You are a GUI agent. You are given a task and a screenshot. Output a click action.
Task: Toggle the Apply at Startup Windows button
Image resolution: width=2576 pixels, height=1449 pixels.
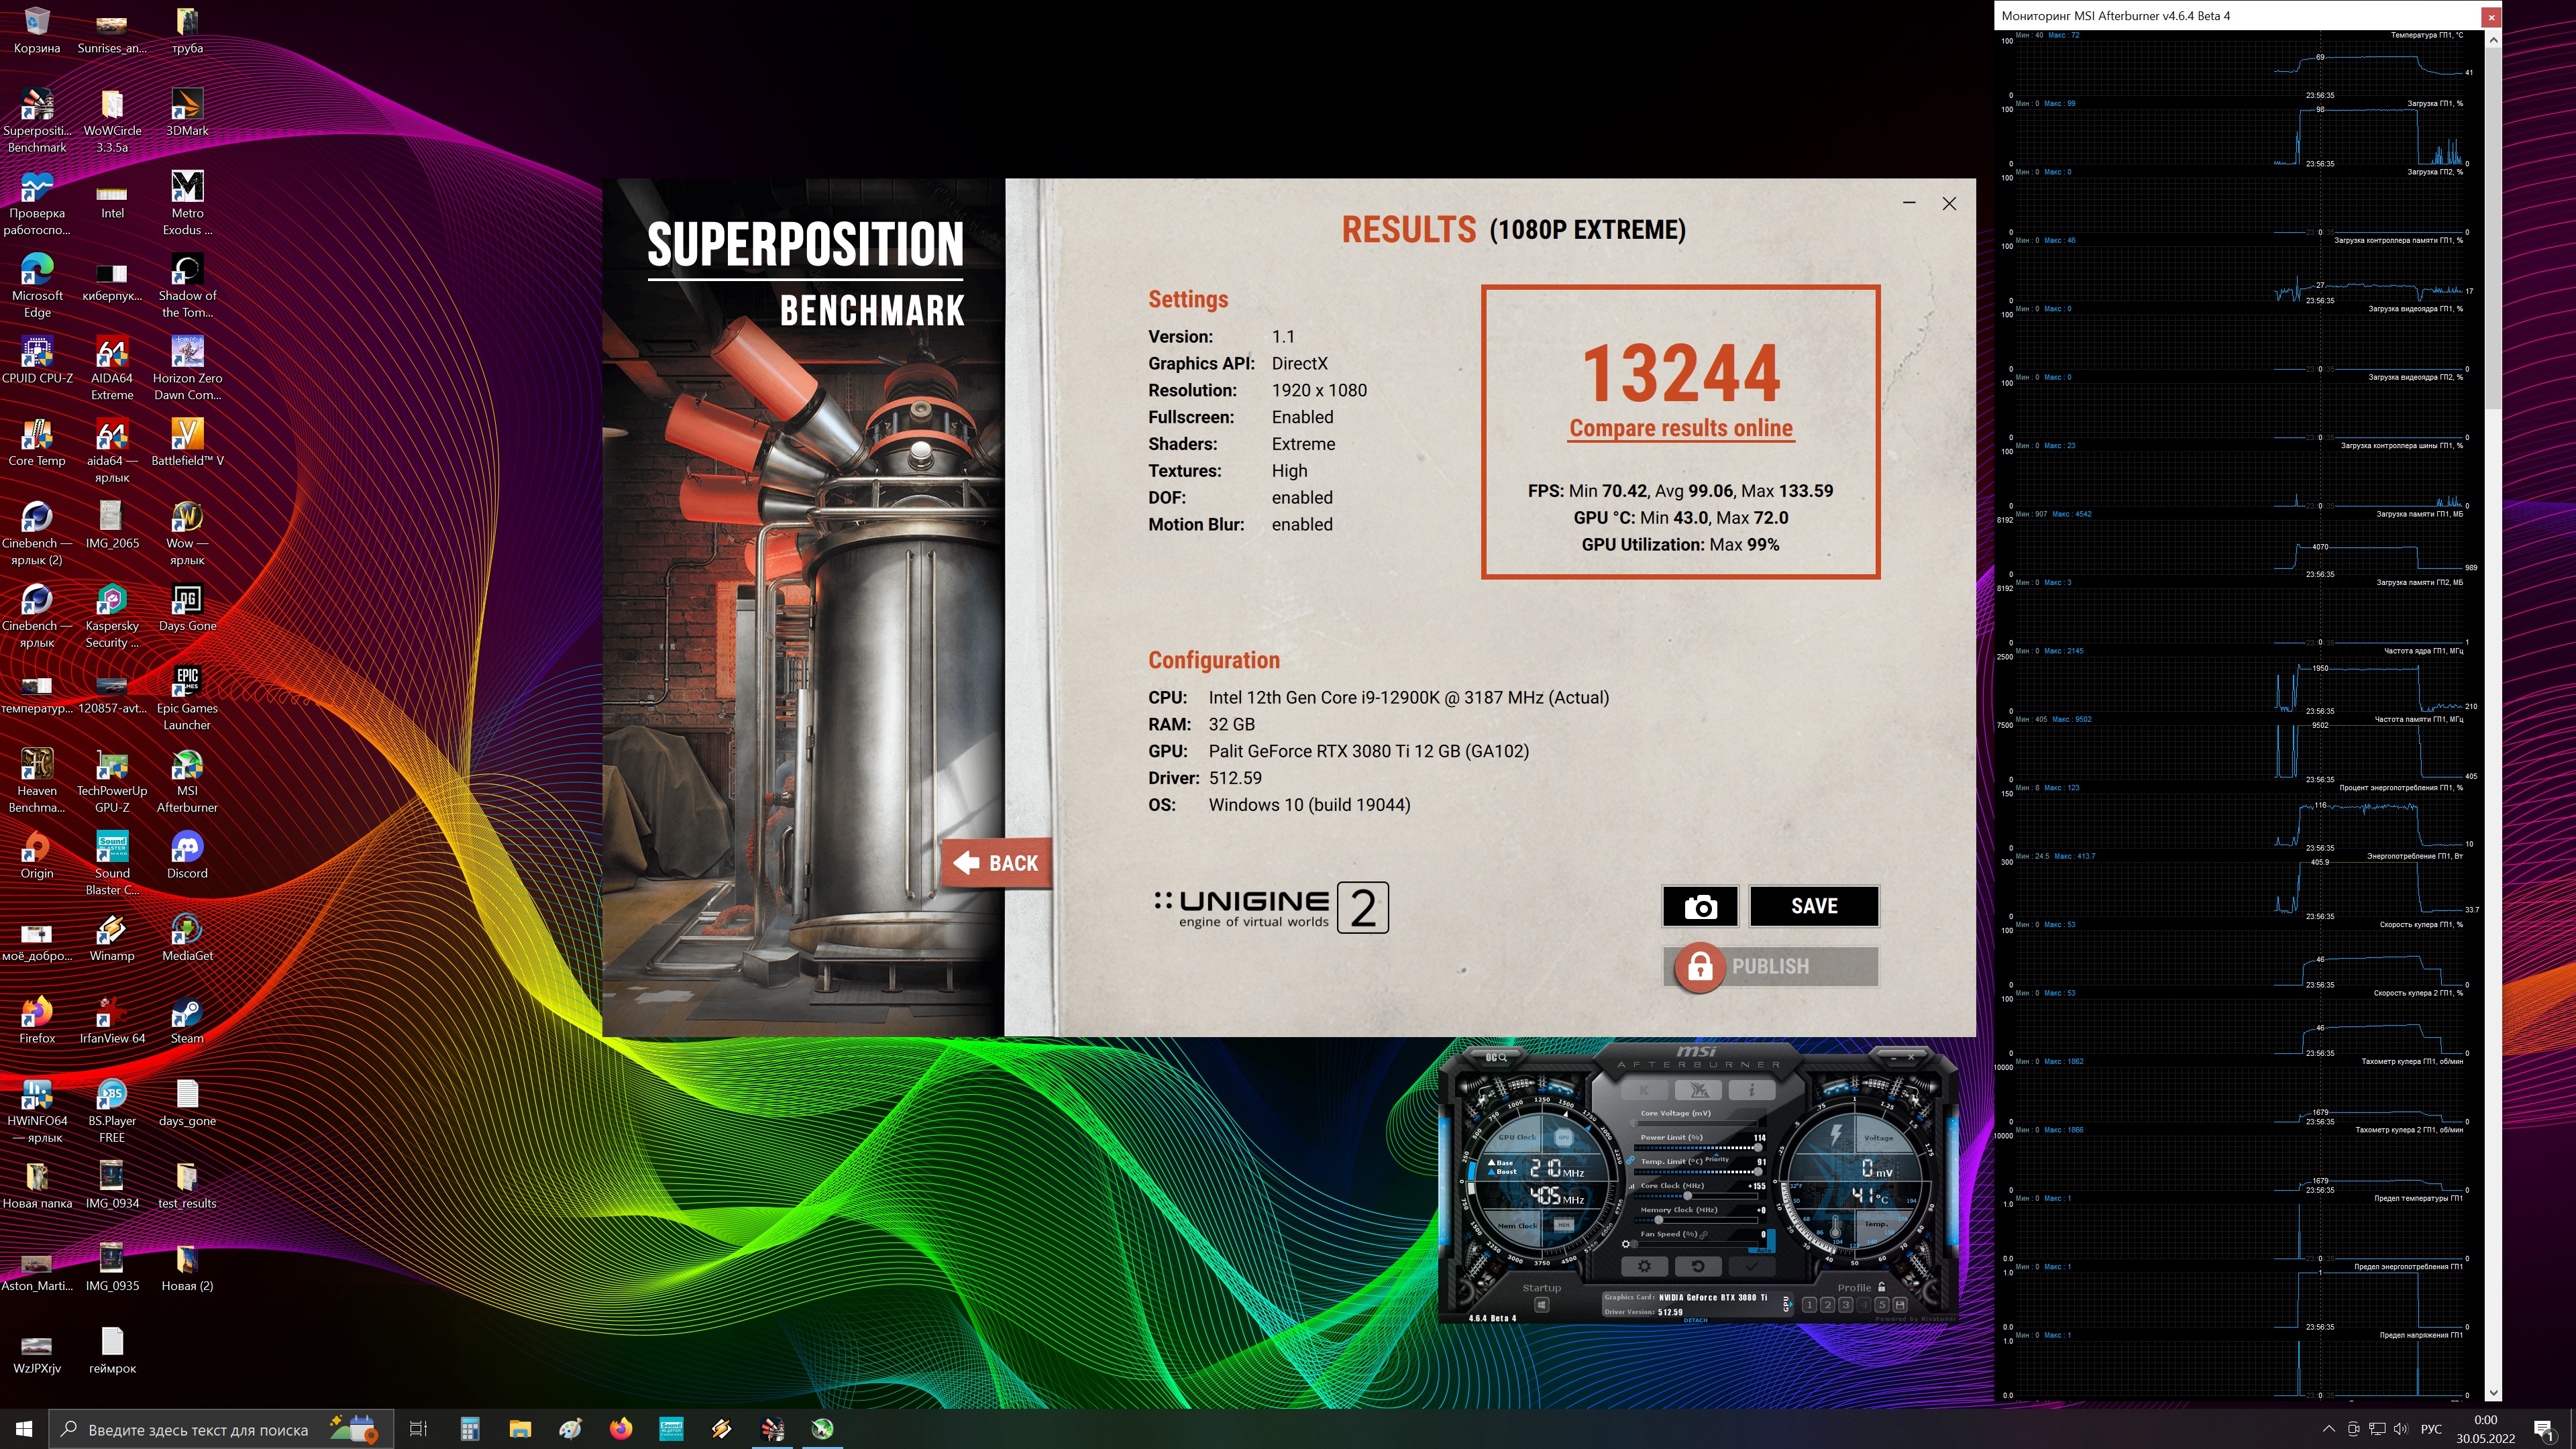(1542, 1305)
